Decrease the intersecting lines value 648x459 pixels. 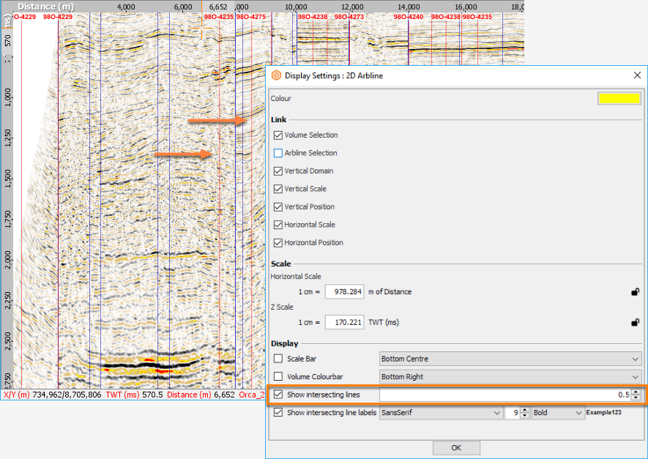click(636, 398)
